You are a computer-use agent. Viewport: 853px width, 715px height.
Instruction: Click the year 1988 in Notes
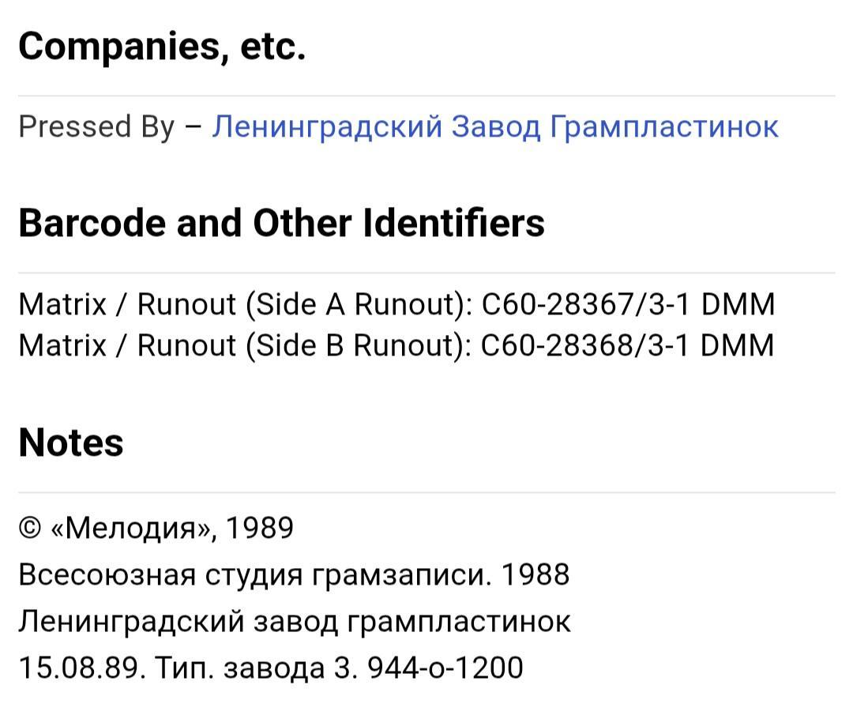coord(535,574)
